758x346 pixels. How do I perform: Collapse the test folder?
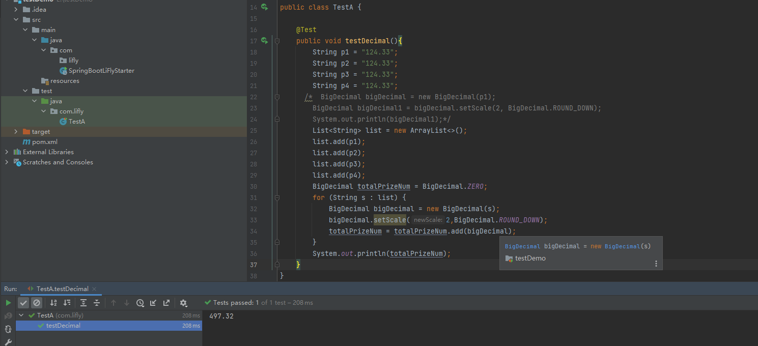[25, 91]
